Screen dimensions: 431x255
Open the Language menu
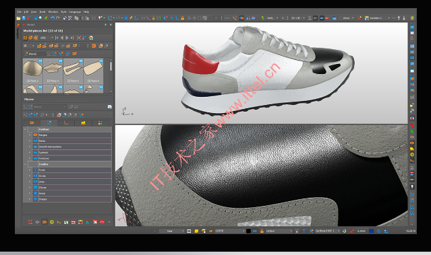[75, 12]
